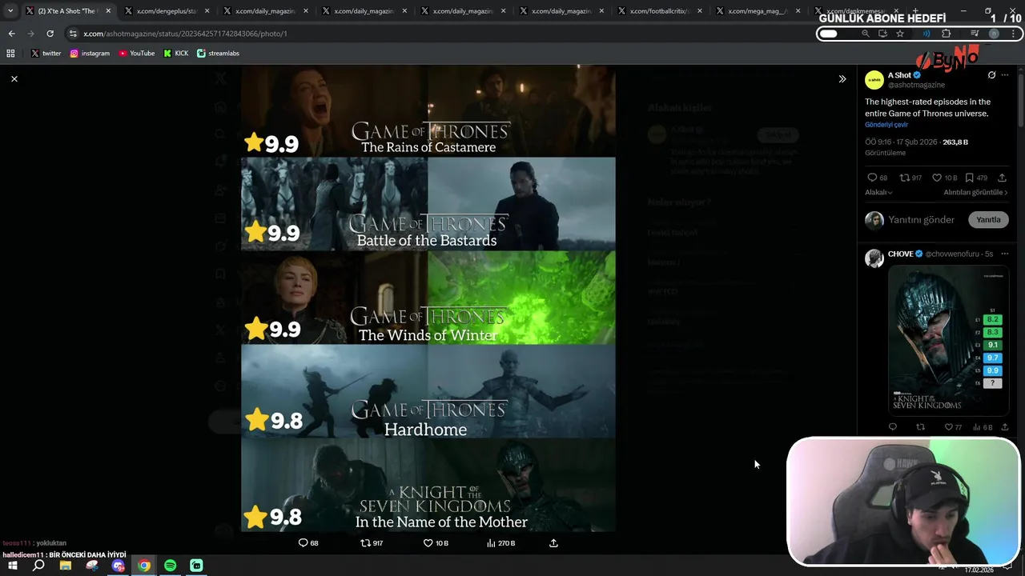Open instagram bookmark
This screenshot has height=576, width=1025.
tap(90, 53)
